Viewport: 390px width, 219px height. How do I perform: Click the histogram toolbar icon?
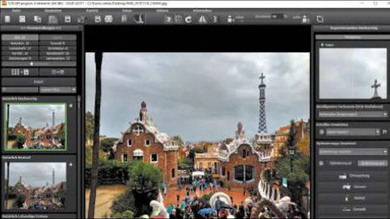pyautogui.click(x=139, y=19)
